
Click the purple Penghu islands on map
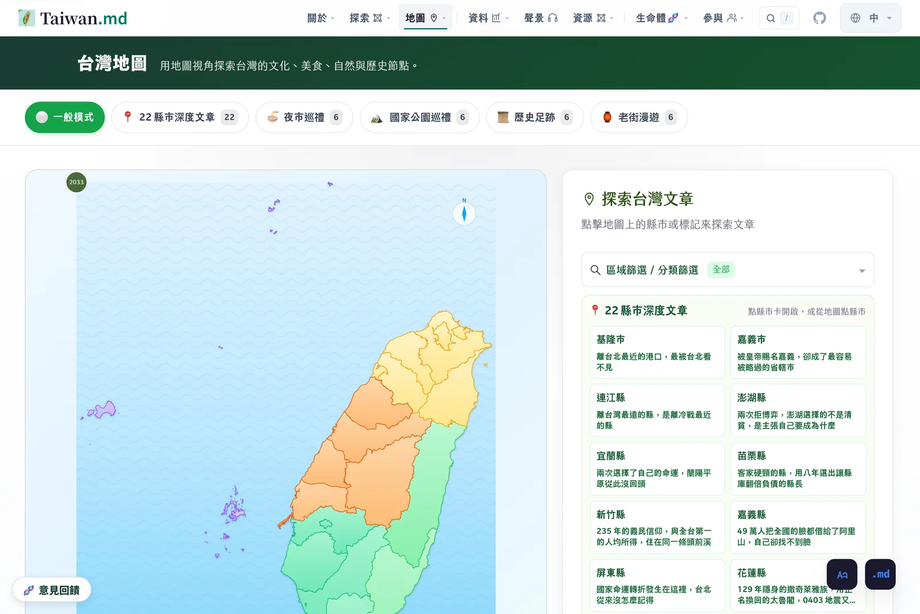coord(233,509)
